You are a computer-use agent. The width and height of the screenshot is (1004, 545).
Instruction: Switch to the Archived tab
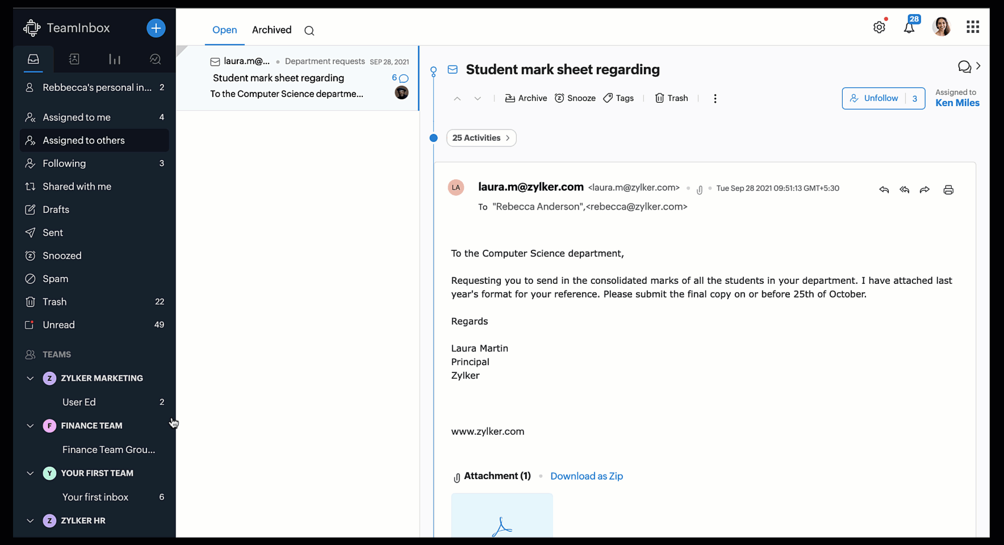click(271, 30)
